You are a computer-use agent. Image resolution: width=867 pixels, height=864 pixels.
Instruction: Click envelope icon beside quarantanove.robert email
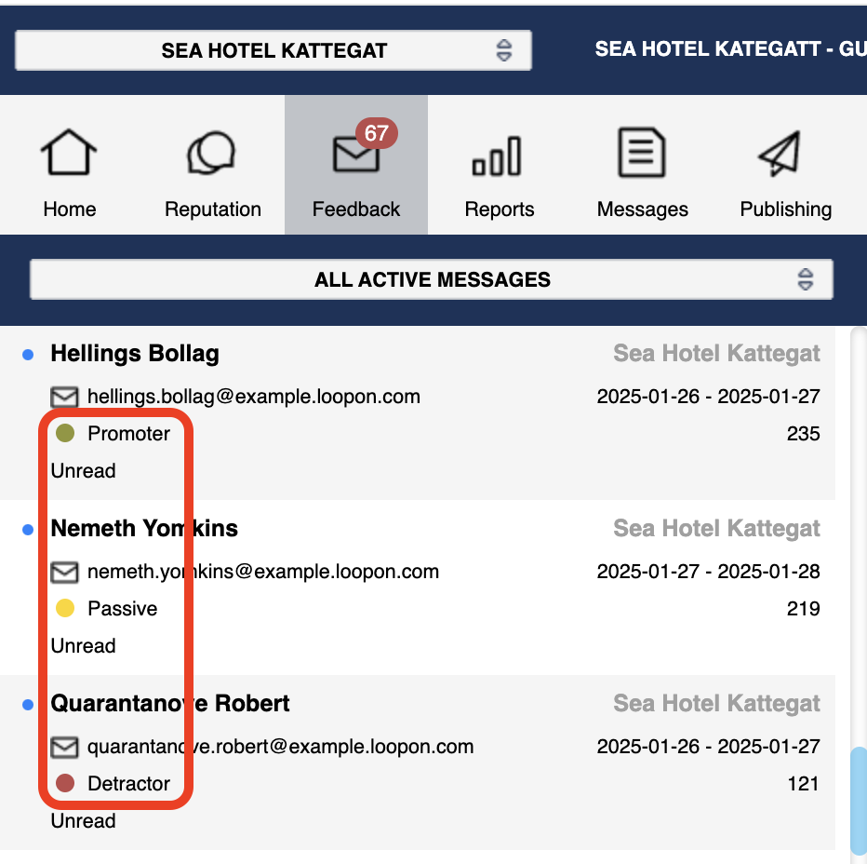point(64,748)
